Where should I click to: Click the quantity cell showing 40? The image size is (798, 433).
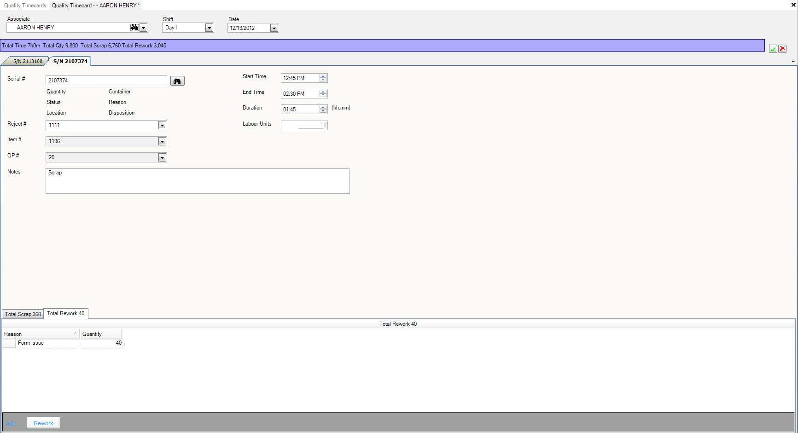101,343
